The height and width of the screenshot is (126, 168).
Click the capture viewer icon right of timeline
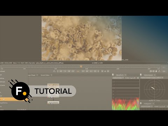[x=154, y=71]
